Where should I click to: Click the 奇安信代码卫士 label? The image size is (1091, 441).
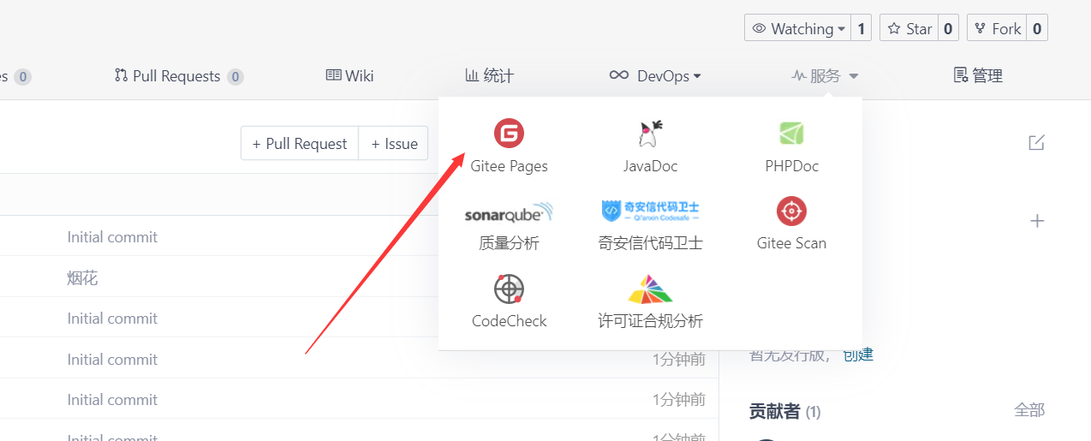[x=650, y=243]
